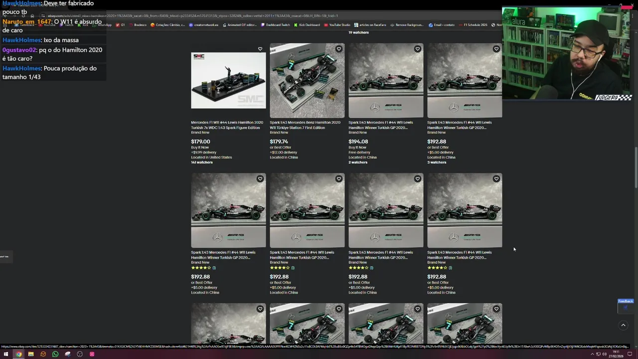638x359 pixels.
Task: Open the pink app icon in the taskbar
Action: (92, 354)
